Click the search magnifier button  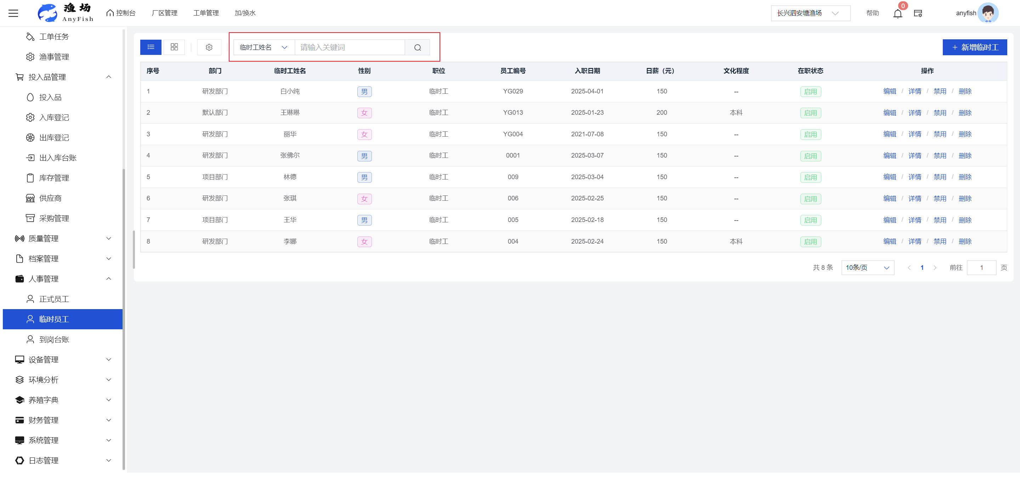tap(417, 47)
